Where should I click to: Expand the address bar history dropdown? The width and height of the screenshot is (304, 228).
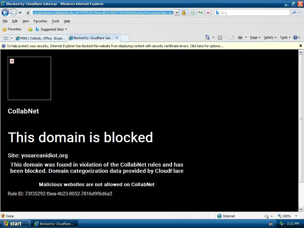tap(177, 12)
